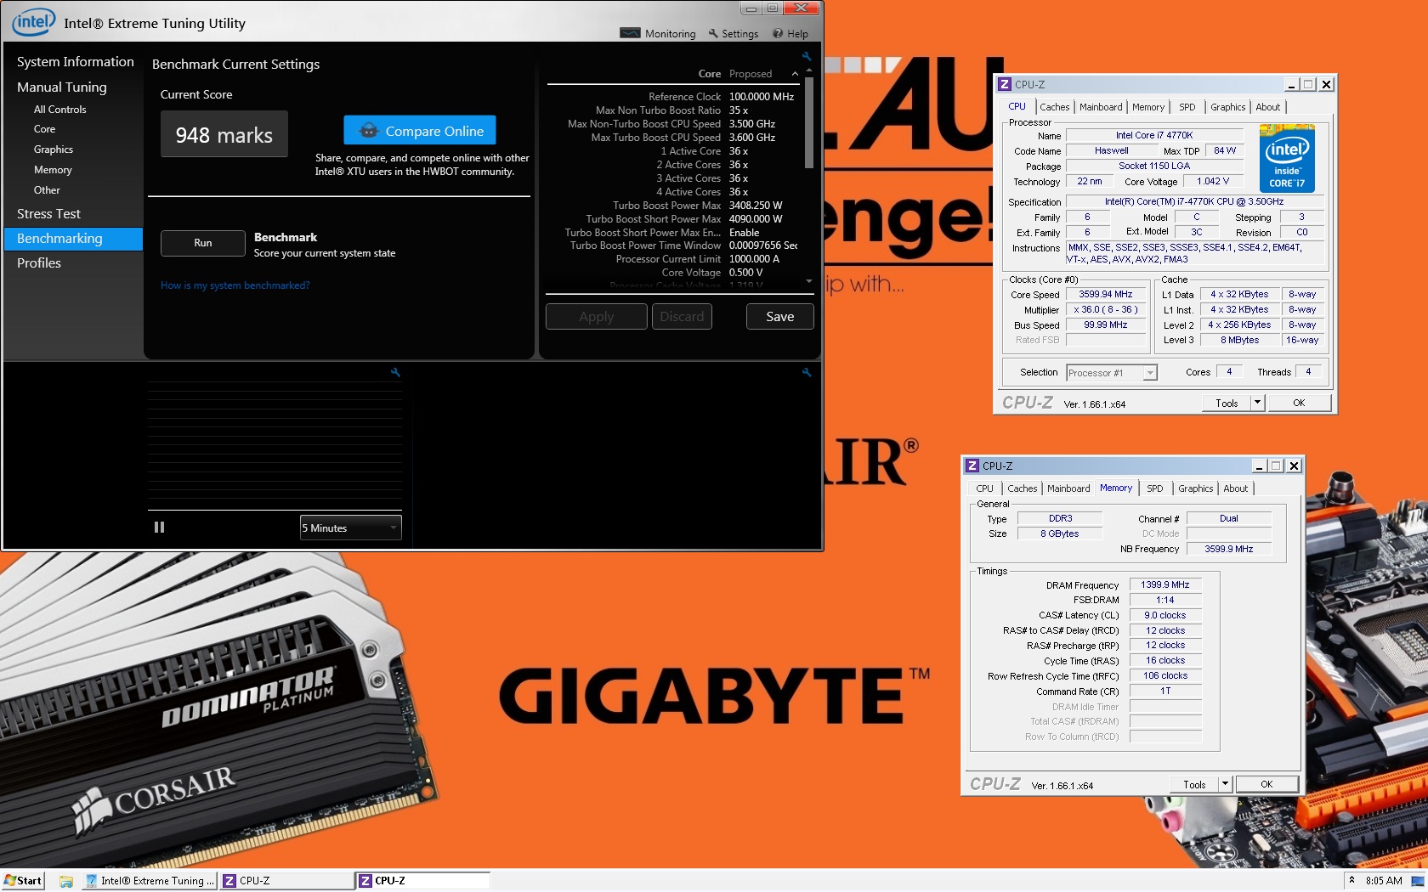Click wrench icon above Core Proposed panel
The image size is (1428, 892).
(807, 57)
